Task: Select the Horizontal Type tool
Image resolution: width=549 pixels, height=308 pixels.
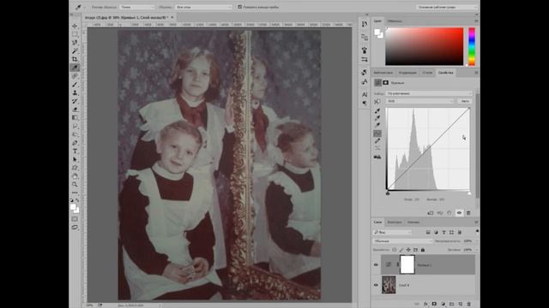Action: [x=75, y=151]
